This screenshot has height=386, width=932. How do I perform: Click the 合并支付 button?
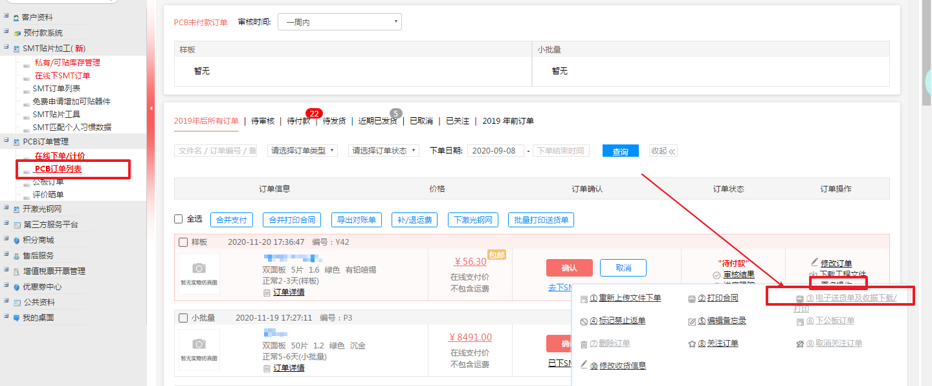pos(231,220)
